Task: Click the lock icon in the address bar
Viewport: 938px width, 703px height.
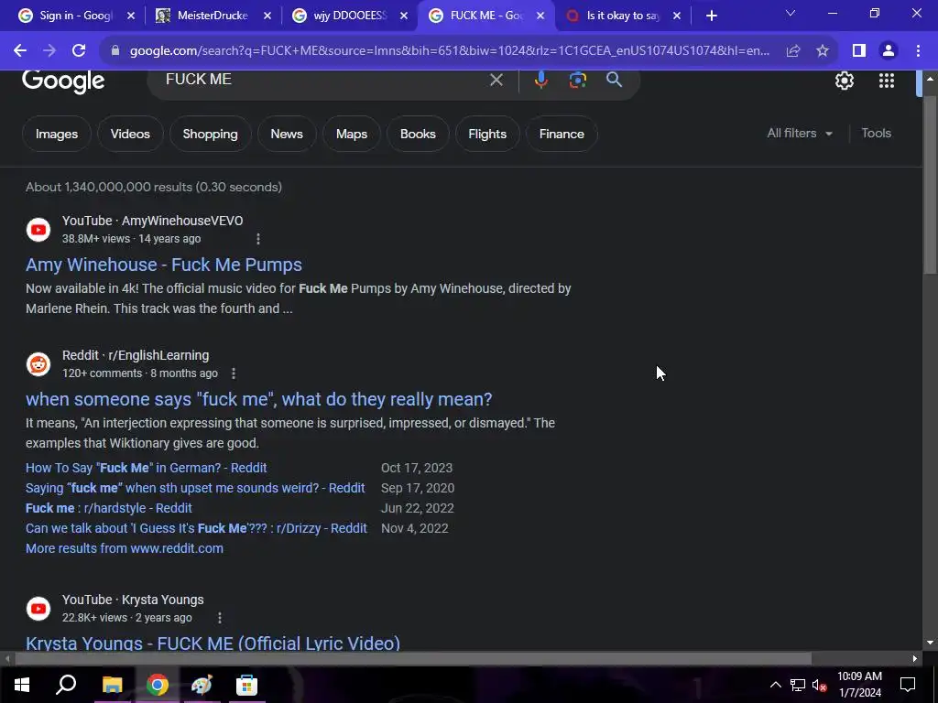Action: [115, 51]
